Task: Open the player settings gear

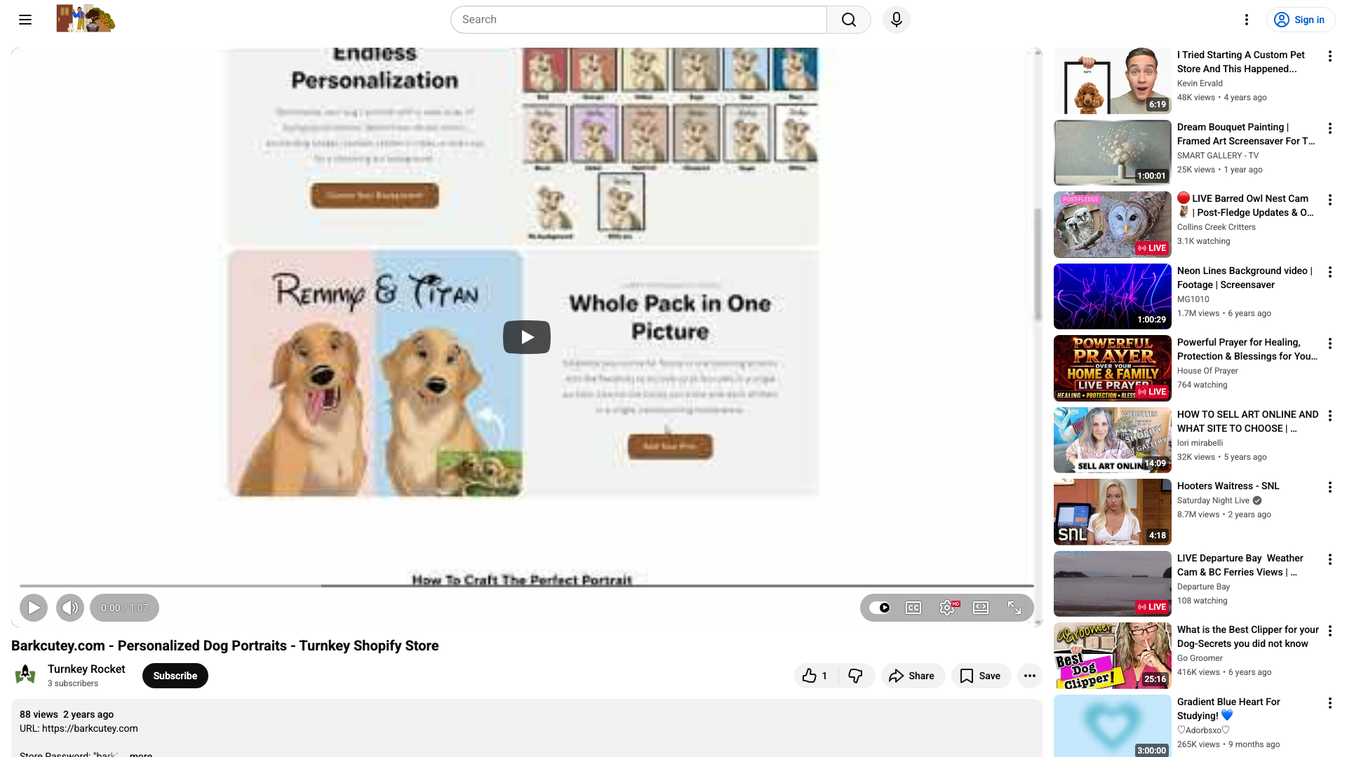Action: [x=947, y=608]
